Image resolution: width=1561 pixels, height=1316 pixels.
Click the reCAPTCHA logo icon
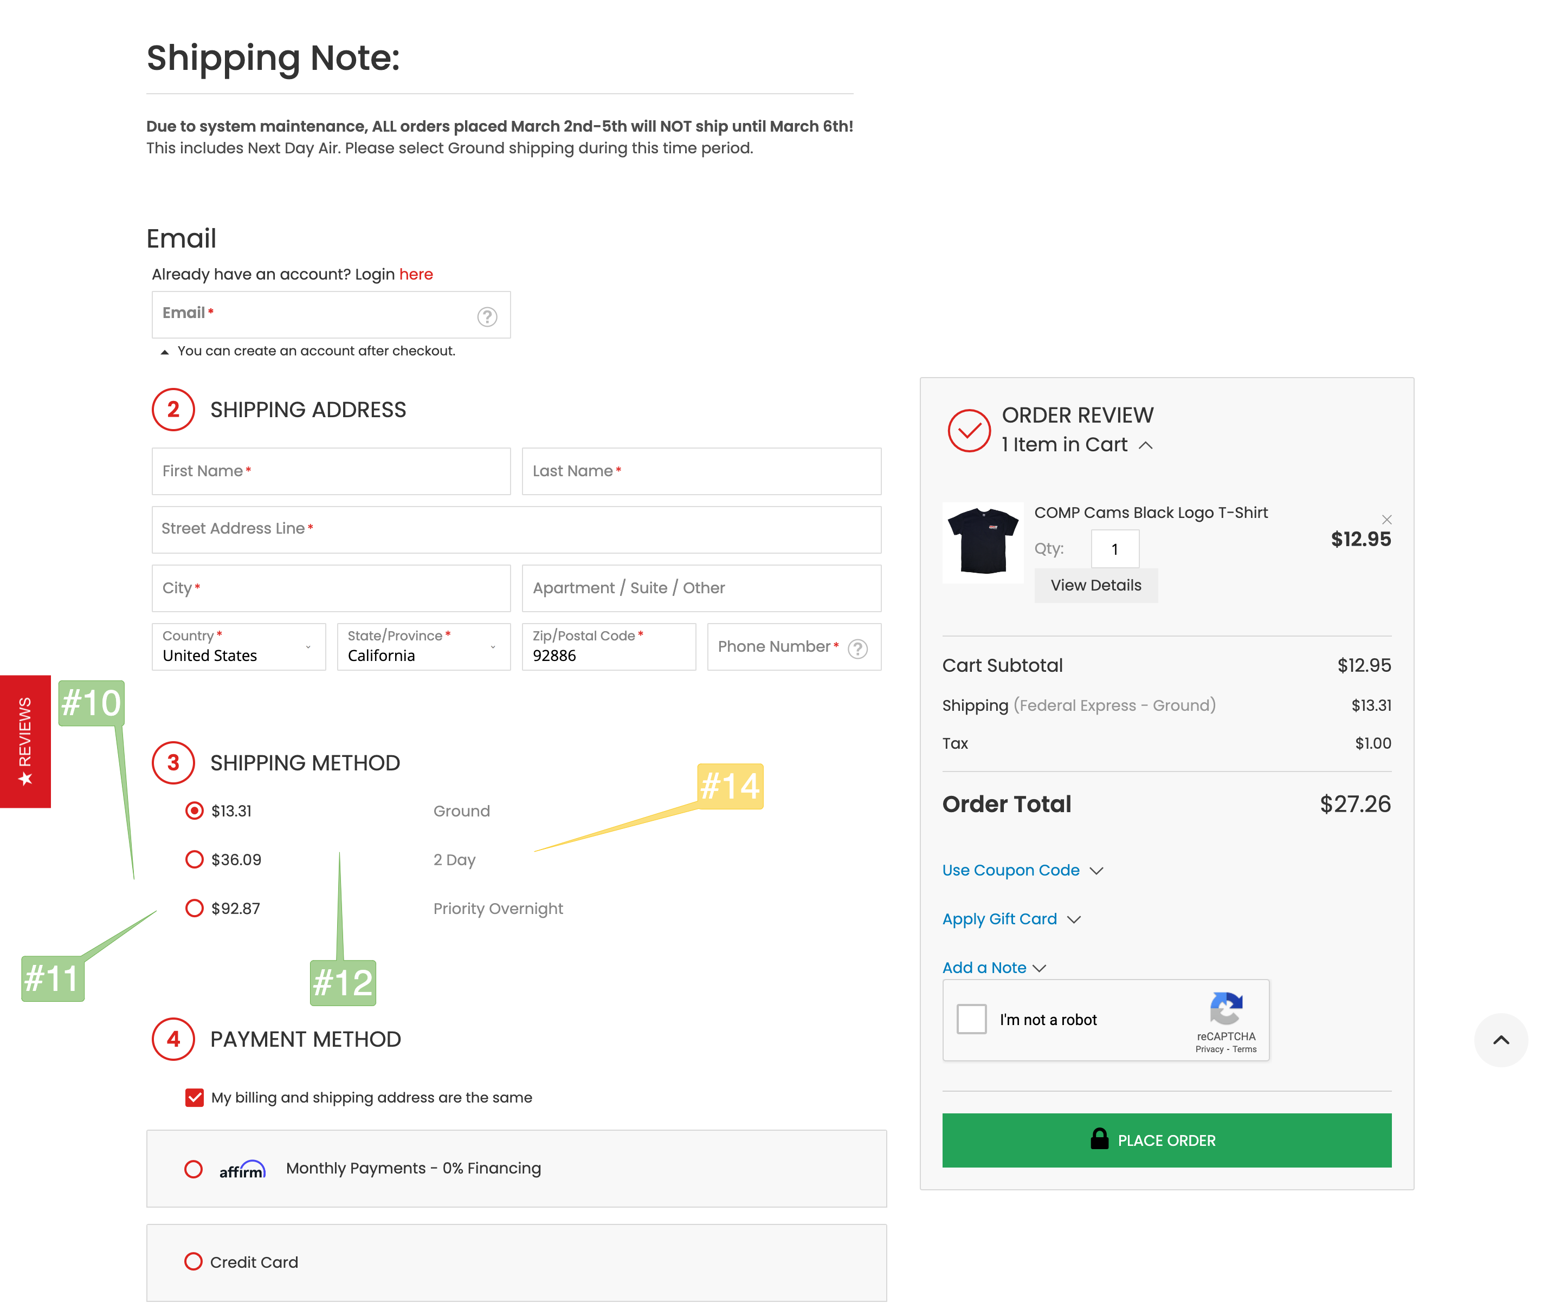click(x=1226, y=1009)
